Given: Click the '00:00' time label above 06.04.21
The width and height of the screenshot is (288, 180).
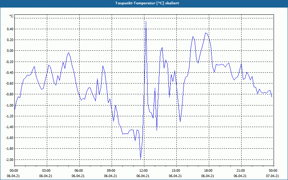Looking at the screenshot, I should coord(13,171).
